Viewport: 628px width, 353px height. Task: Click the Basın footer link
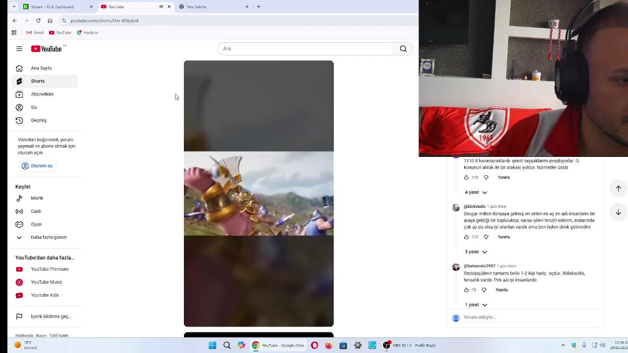(41, 335)
